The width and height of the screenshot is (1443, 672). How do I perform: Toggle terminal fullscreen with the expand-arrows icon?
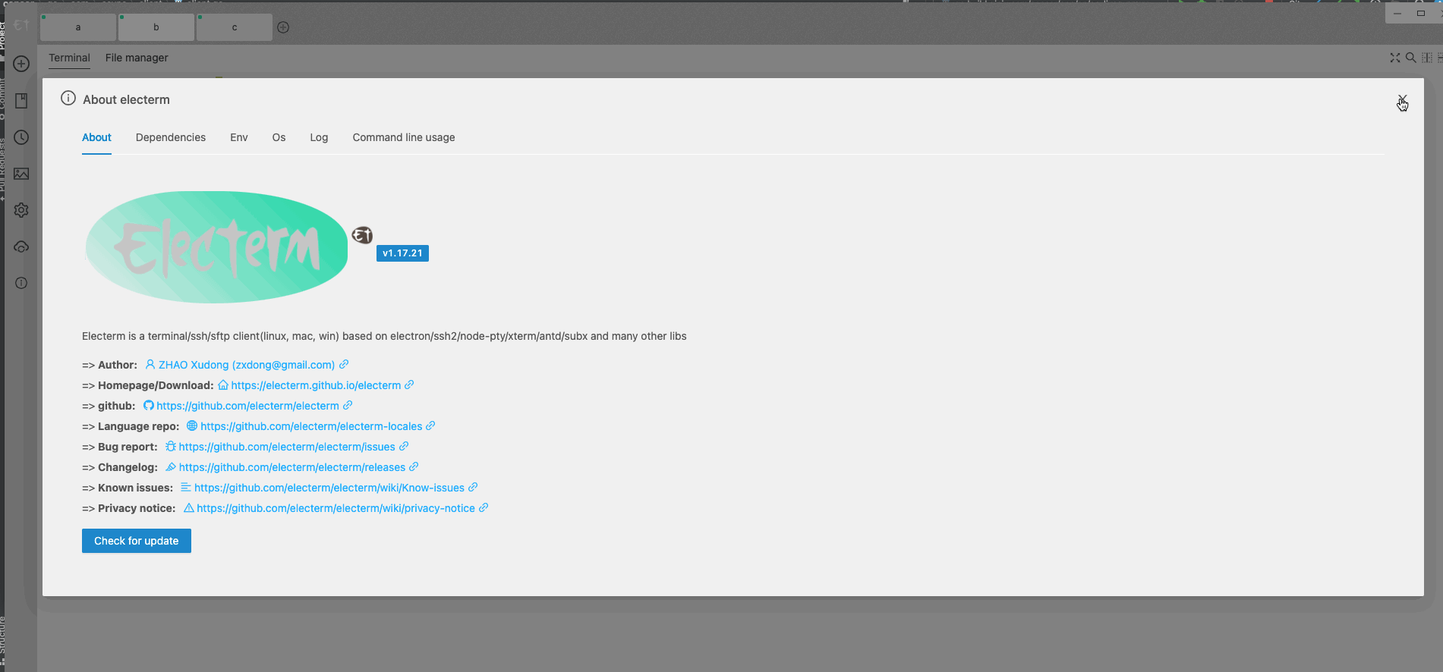1395,58
